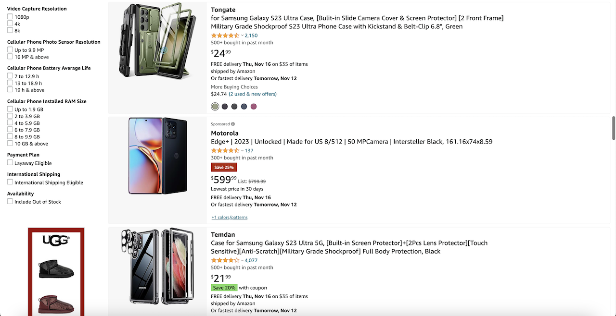Click the star rating of the Temdan case
The width and height of the screenshot is (616, 316).
coord(225,261)
